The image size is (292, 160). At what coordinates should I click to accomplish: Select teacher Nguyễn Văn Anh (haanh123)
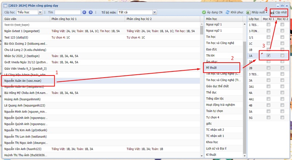(23, 149)
